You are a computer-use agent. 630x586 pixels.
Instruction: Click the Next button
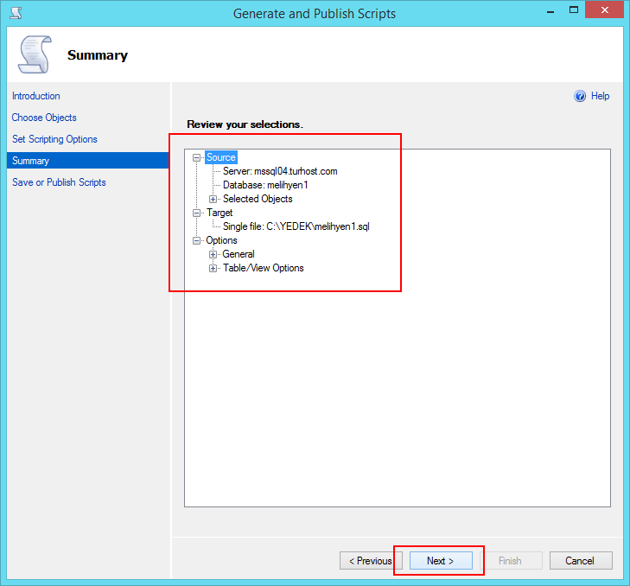(x=441, y=561)
